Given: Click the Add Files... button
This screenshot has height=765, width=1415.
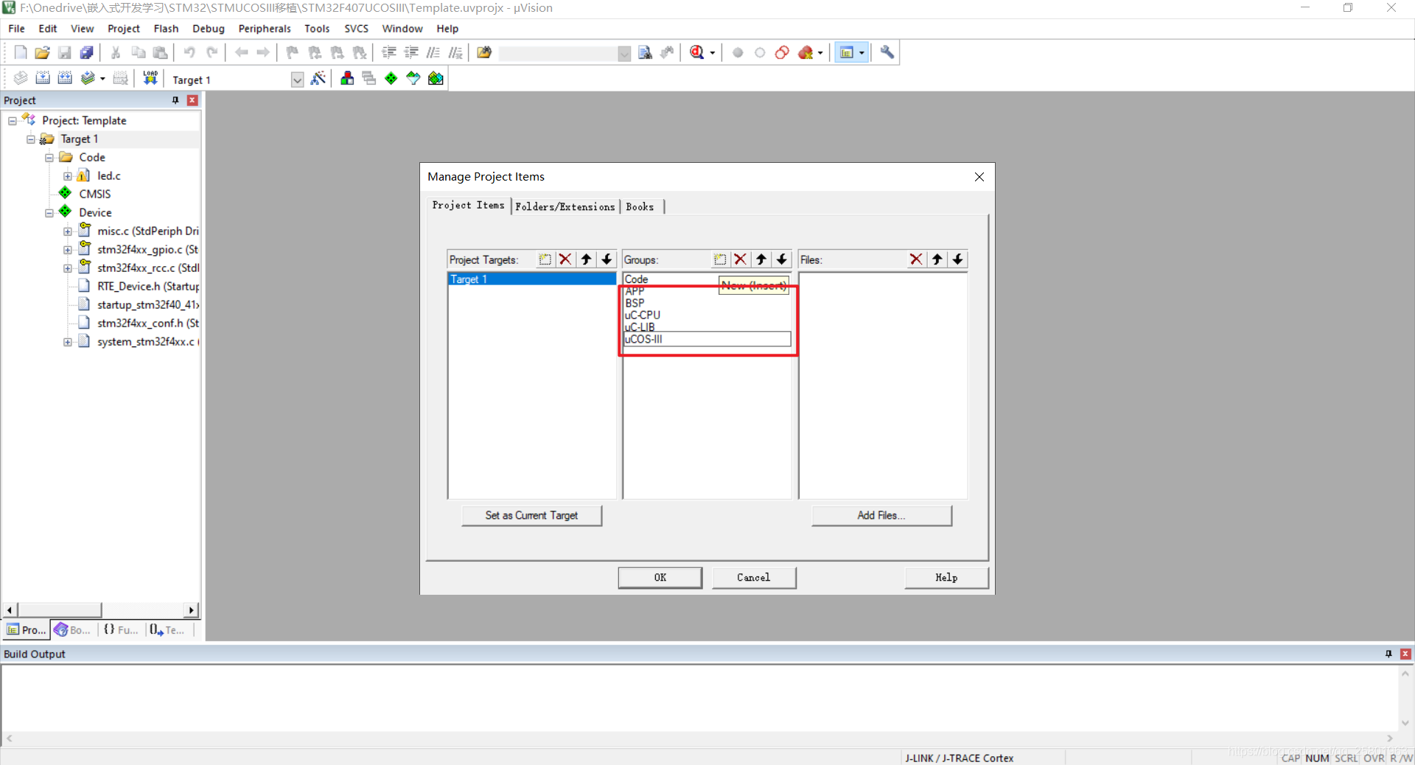Looking at the screenshot, I should point(881,516).
